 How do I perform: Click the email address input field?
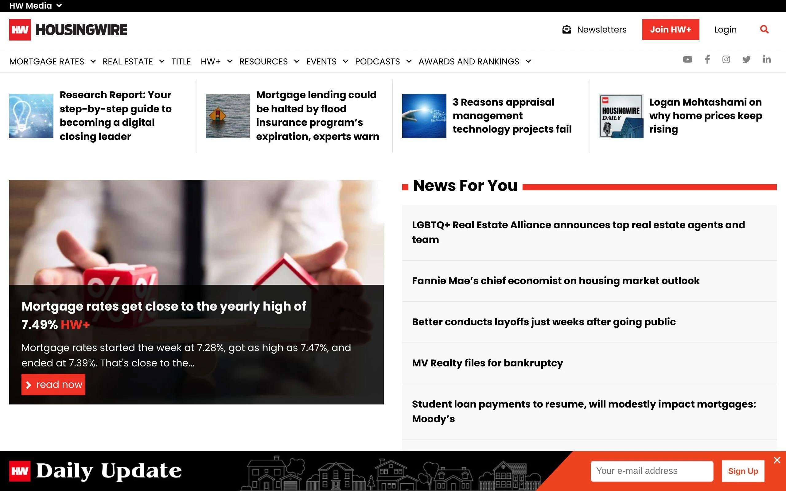652,471
